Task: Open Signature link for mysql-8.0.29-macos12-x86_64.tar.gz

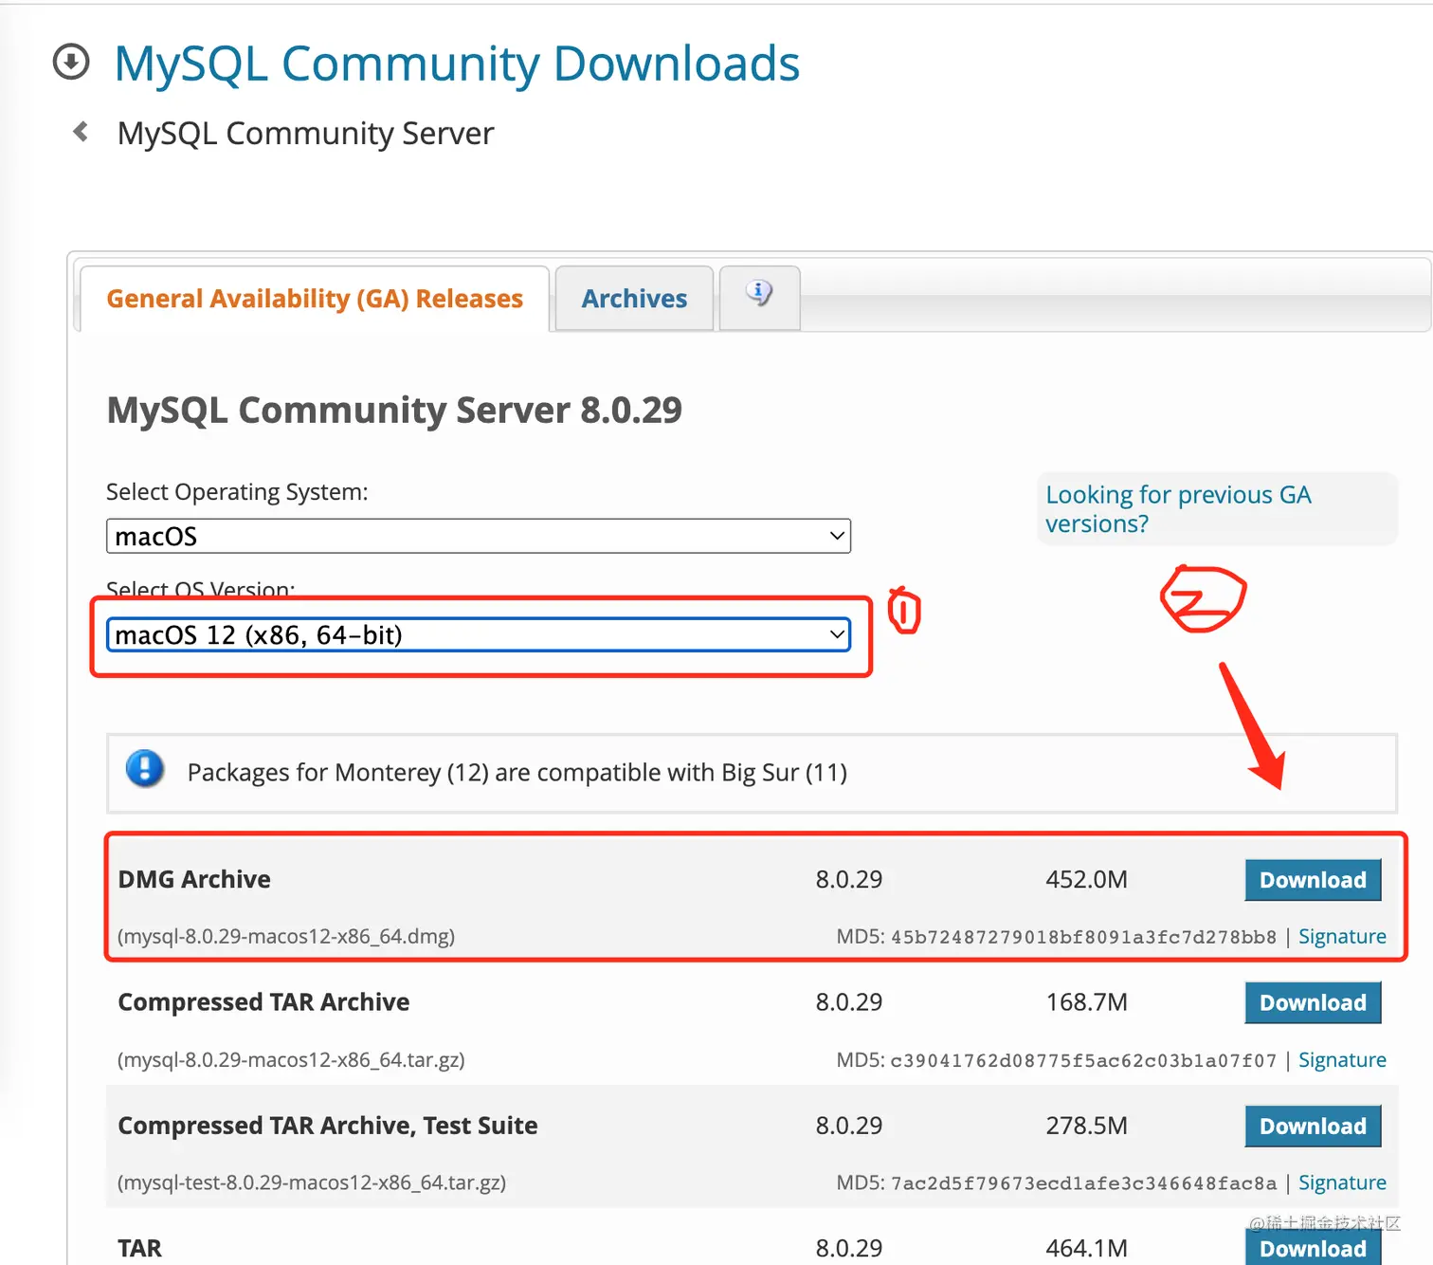Action: pyautogui.click(x=1342, y=1060)
